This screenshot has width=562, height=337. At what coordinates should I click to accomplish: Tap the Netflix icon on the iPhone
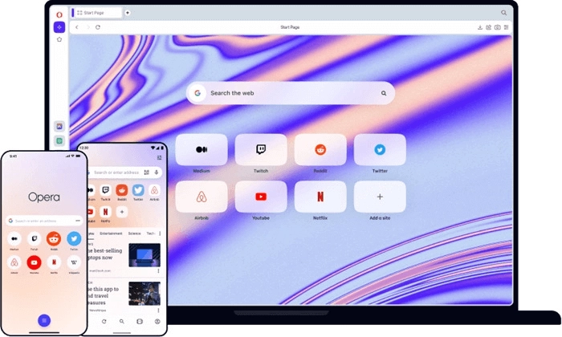54,262
